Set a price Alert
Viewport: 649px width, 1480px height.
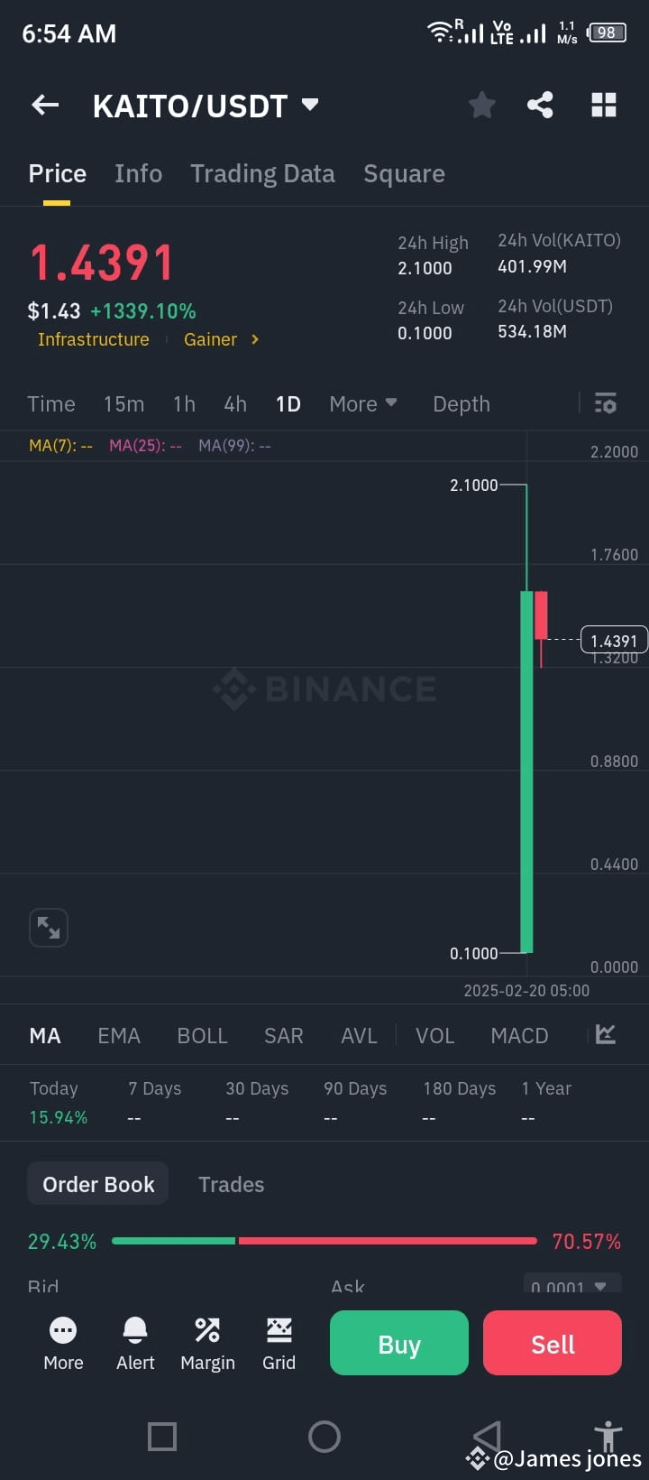pyautogui.click(x=134, y=1343)
